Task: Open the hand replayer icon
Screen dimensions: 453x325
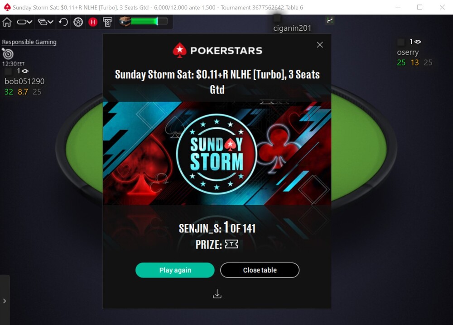Action: pos(63,22)
